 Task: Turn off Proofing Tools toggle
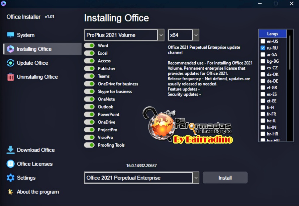89,145
